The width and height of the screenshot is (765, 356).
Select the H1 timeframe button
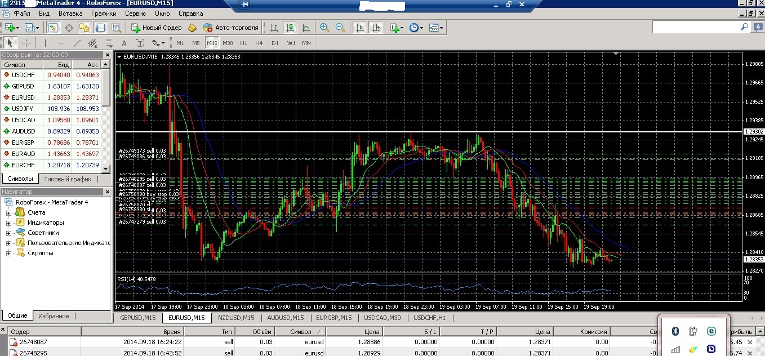tap(243, 43)
